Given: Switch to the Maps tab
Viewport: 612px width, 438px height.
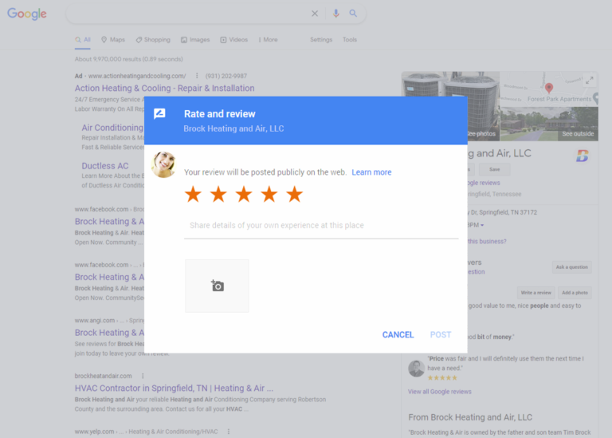Looking at the screenshot, I should [113, 40].
